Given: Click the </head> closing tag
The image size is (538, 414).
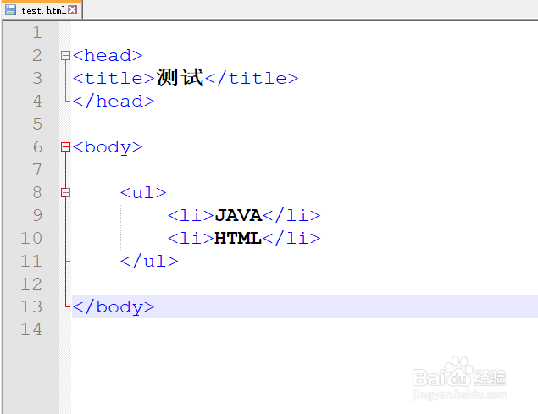Looking at the screenshot, I should pyautogui.click(x=114, y=102).
